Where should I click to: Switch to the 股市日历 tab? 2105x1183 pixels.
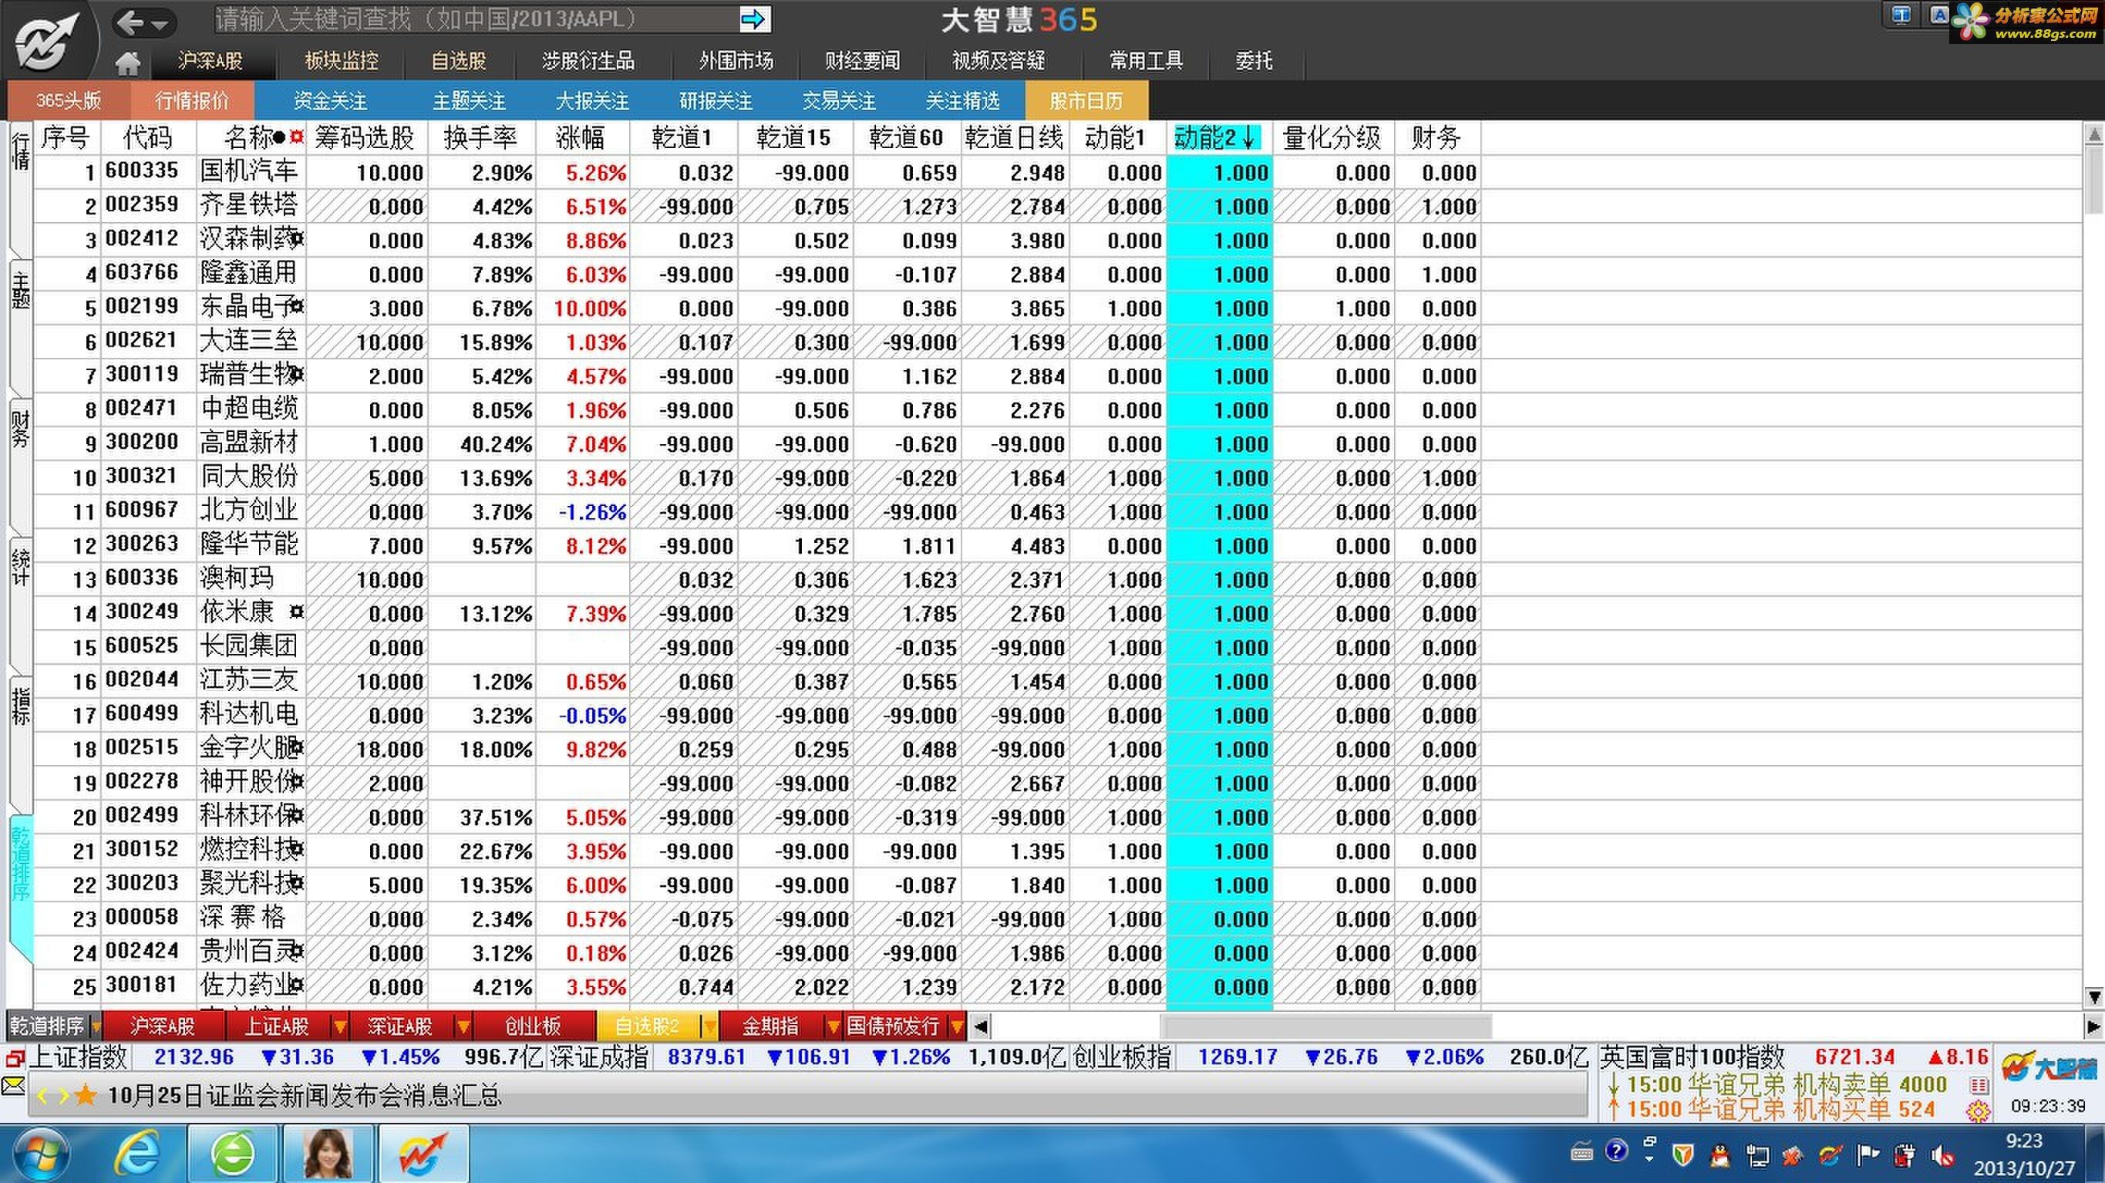pos(1086,100)
